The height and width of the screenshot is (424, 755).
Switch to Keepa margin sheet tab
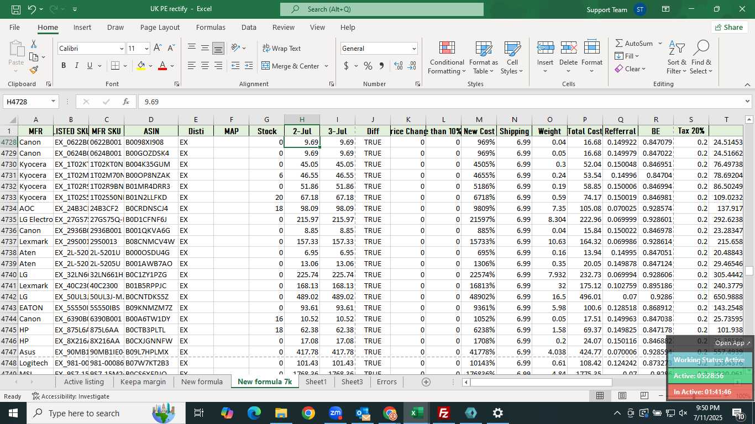[x=143, y=381]
